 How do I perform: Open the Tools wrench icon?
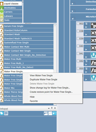click(2, 20)
